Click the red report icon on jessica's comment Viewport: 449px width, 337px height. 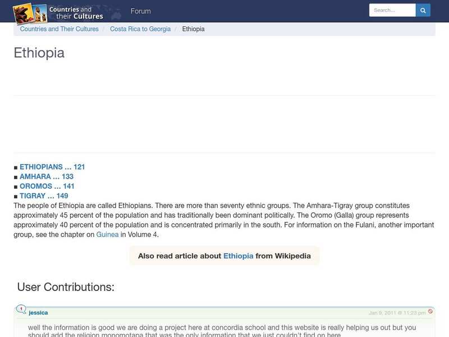coord(430,312)
